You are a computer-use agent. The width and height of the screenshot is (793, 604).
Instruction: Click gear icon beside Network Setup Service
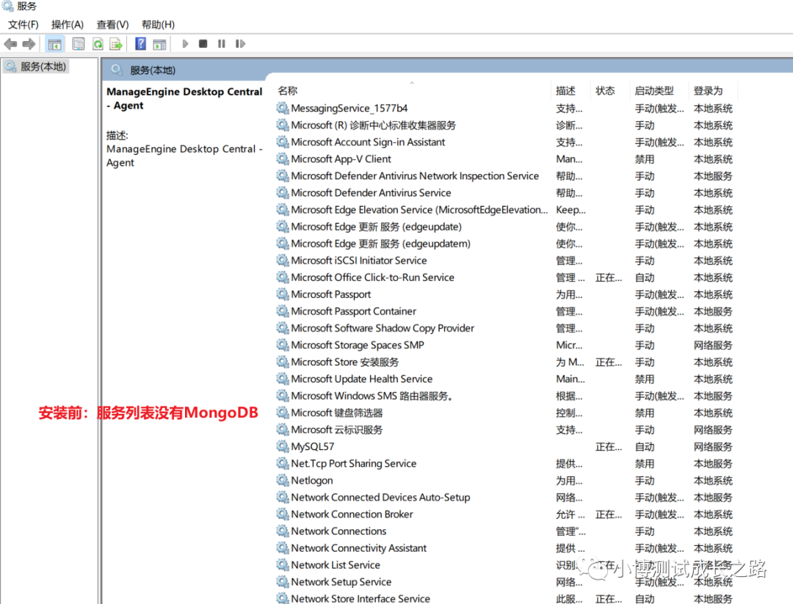pos(282,582)
